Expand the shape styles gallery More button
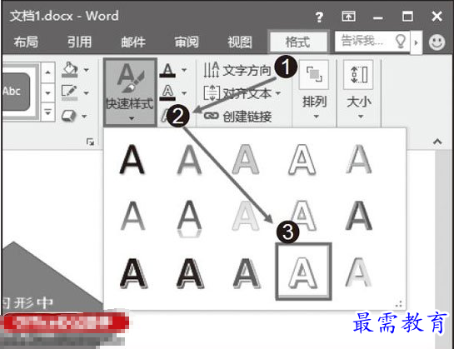Image resolution: width=454 pixels, height=349 pixels. pos(47,112)
